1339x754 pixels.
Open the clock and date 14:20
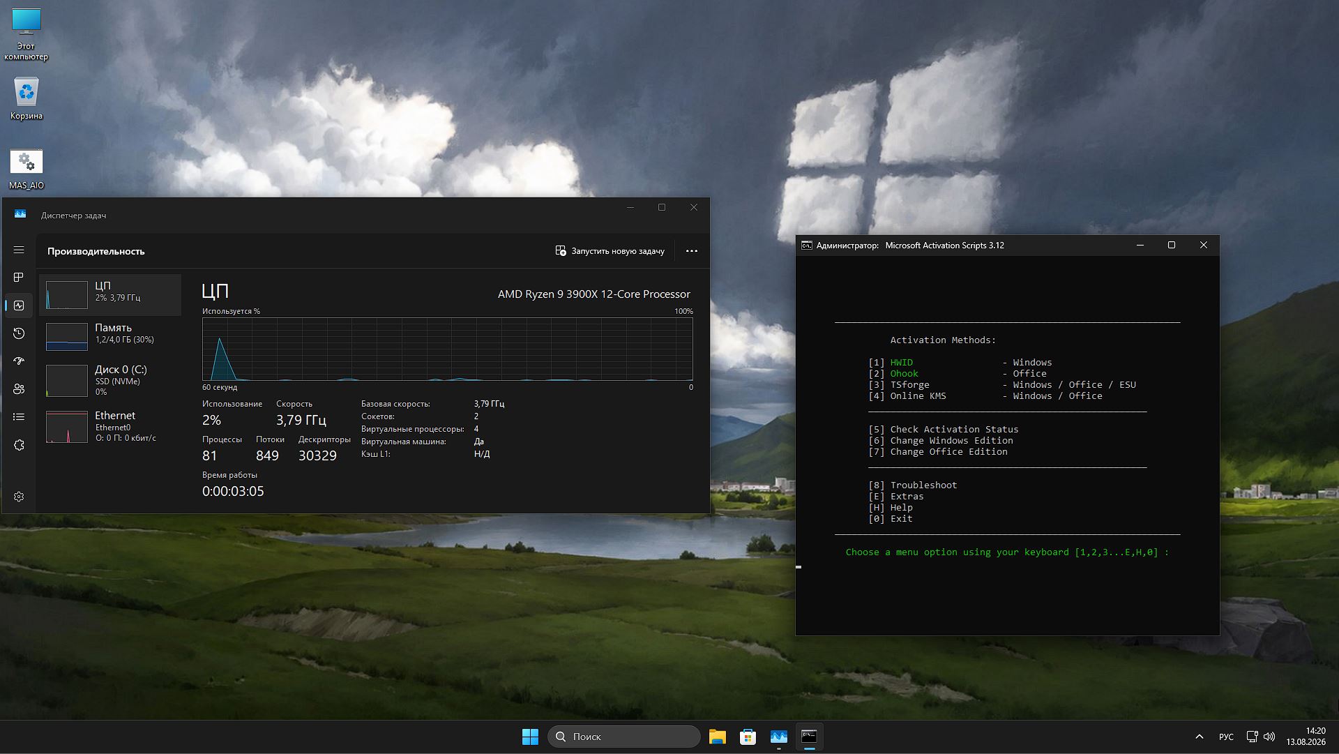(x=1306, y=737)
